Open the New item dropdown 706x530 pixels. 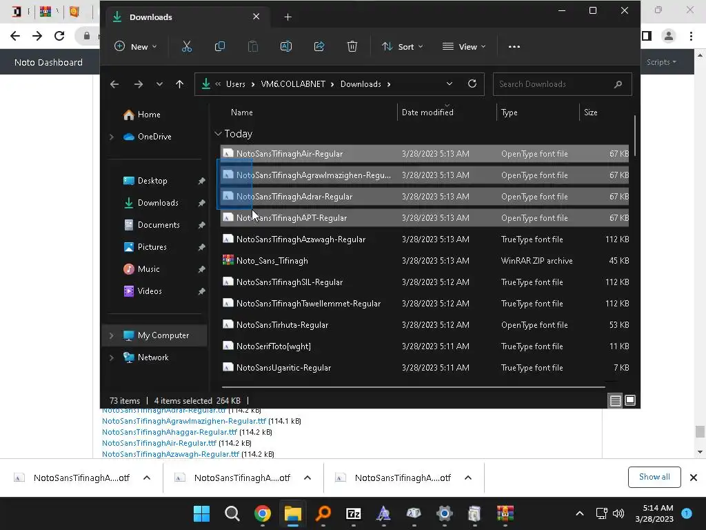[x=136, y=46]
